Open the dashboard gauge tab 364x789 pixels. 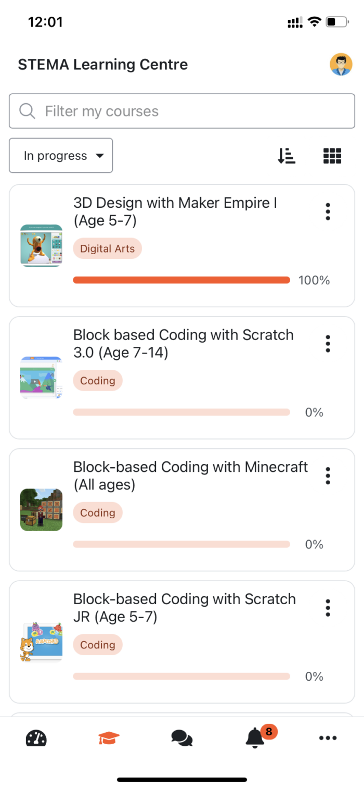[x=36, y=738]
